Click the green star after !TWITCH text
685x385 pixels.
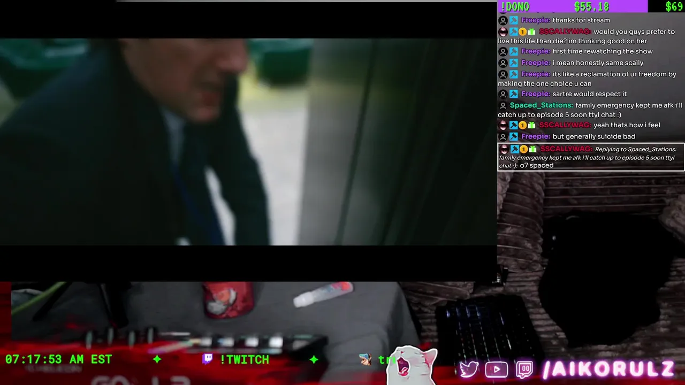[x=314, y=359]
